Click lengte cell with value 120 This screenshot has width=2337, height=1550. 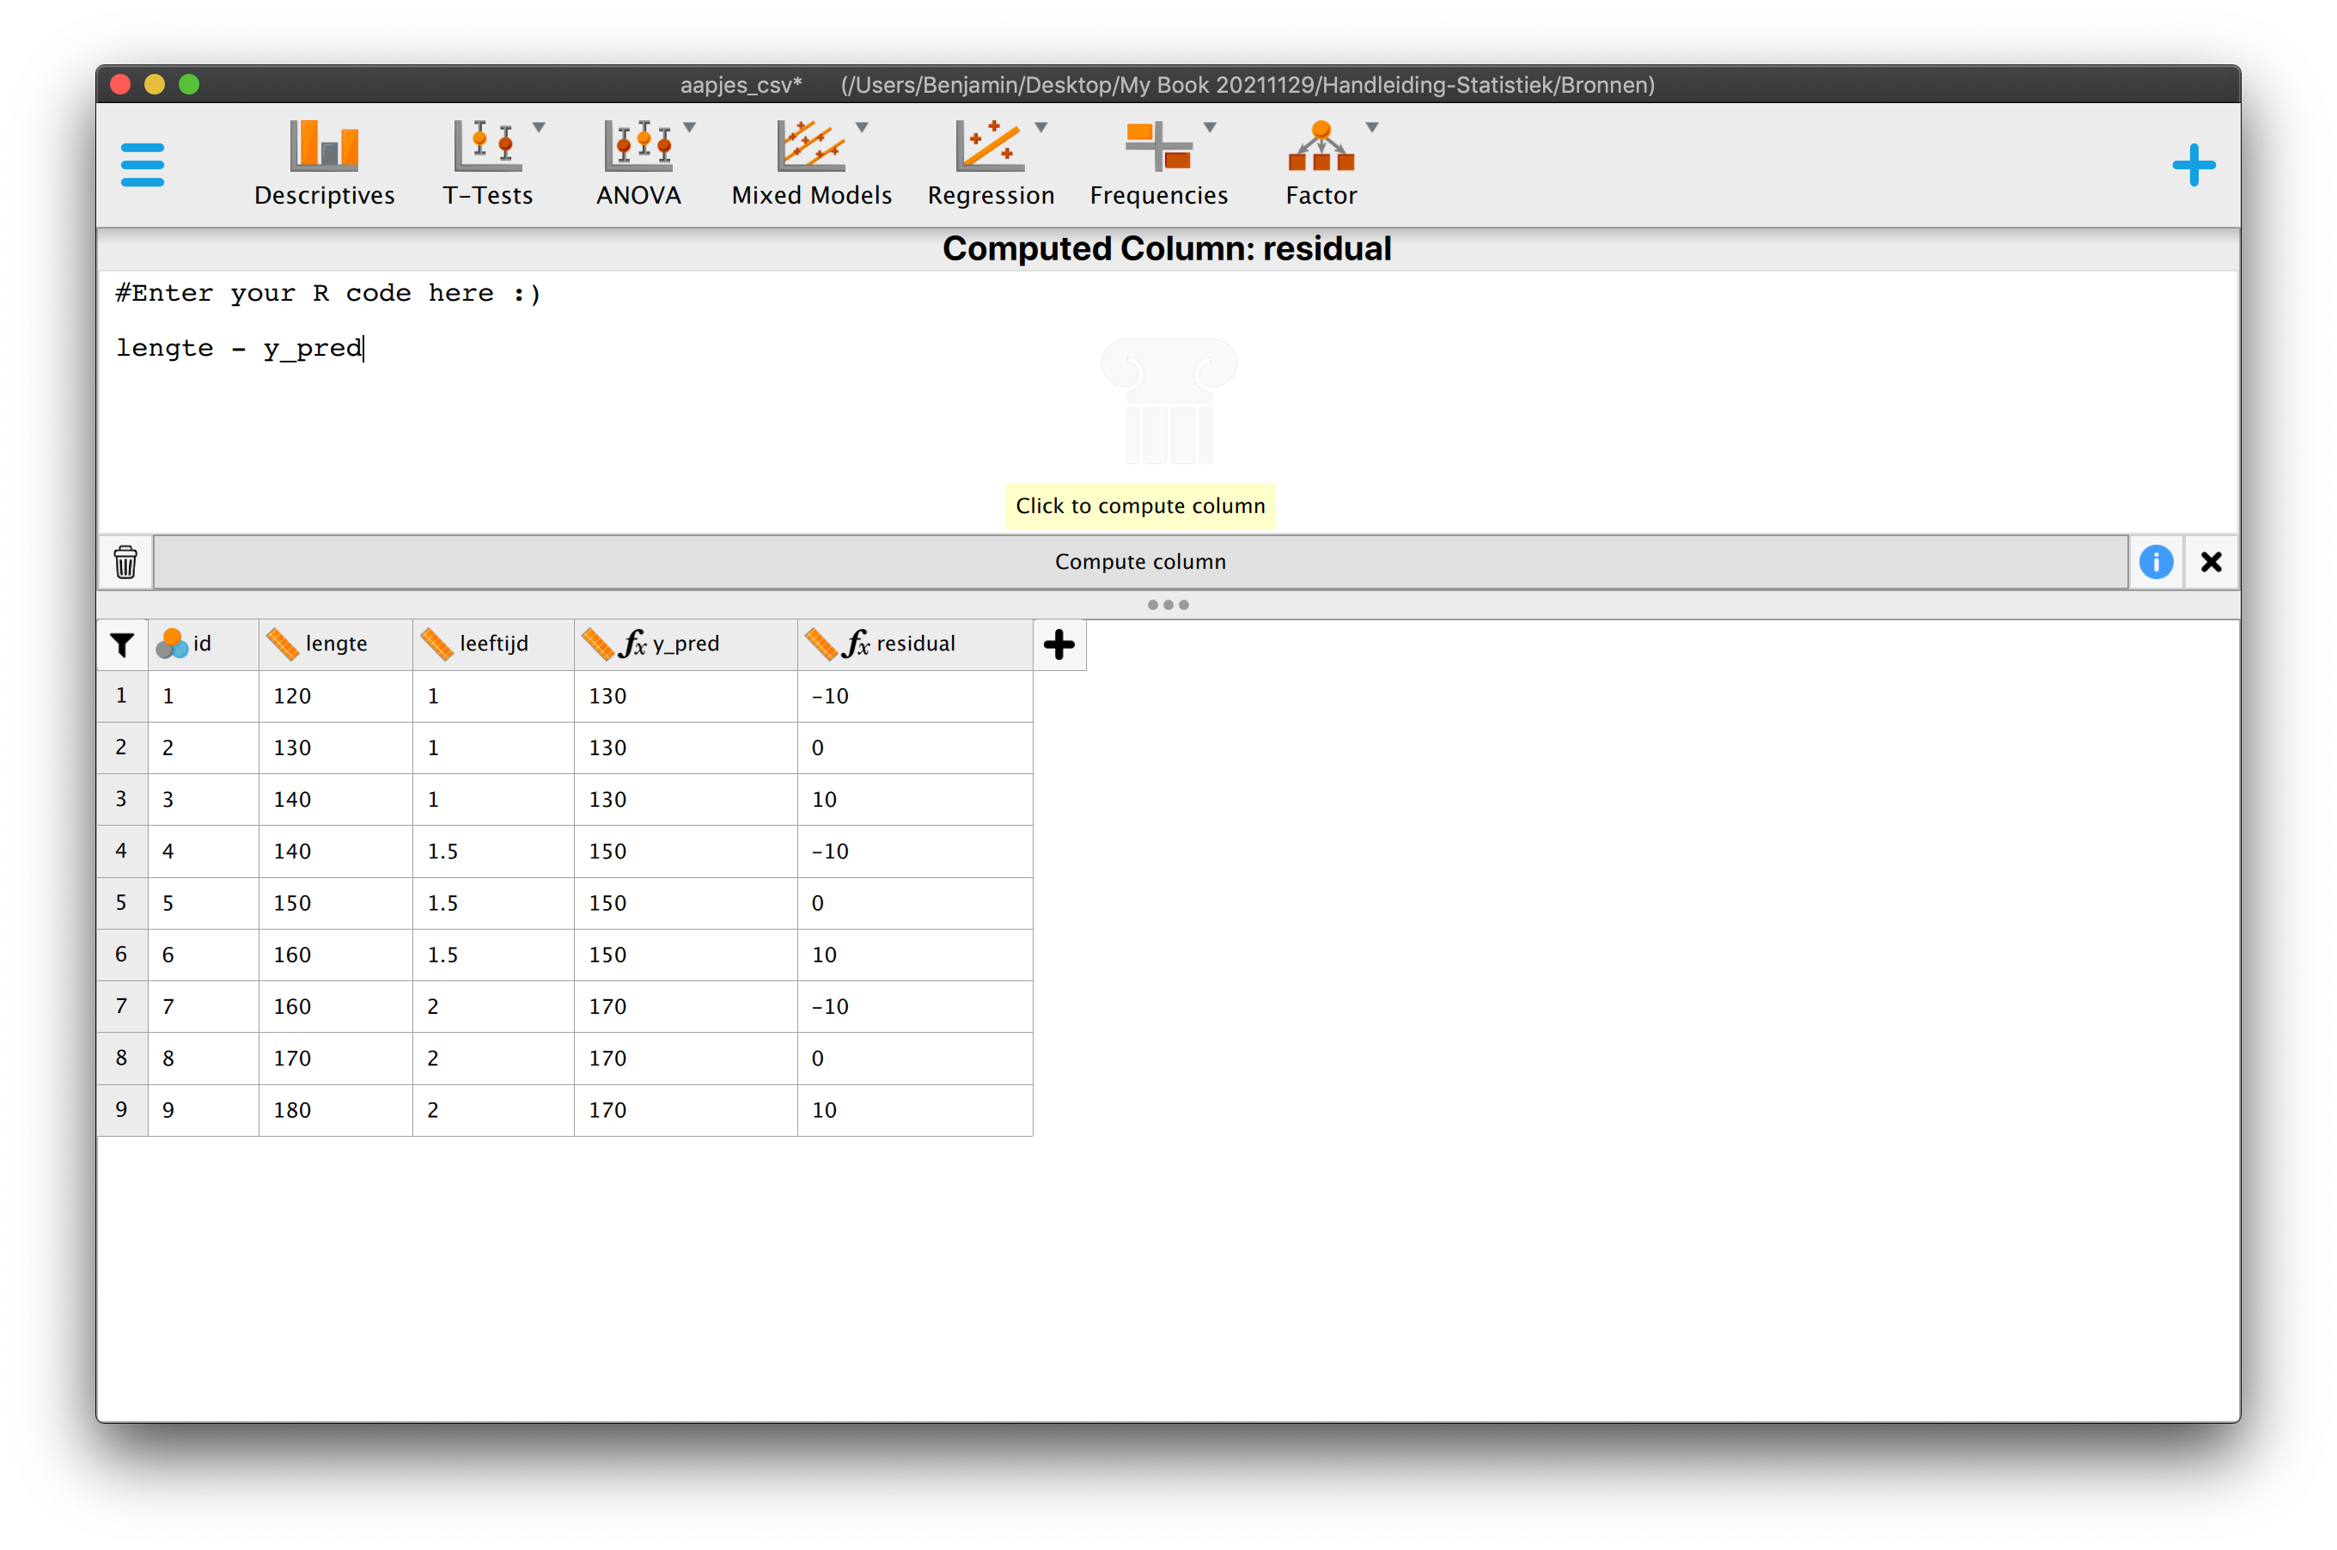(x=336, y=696)
